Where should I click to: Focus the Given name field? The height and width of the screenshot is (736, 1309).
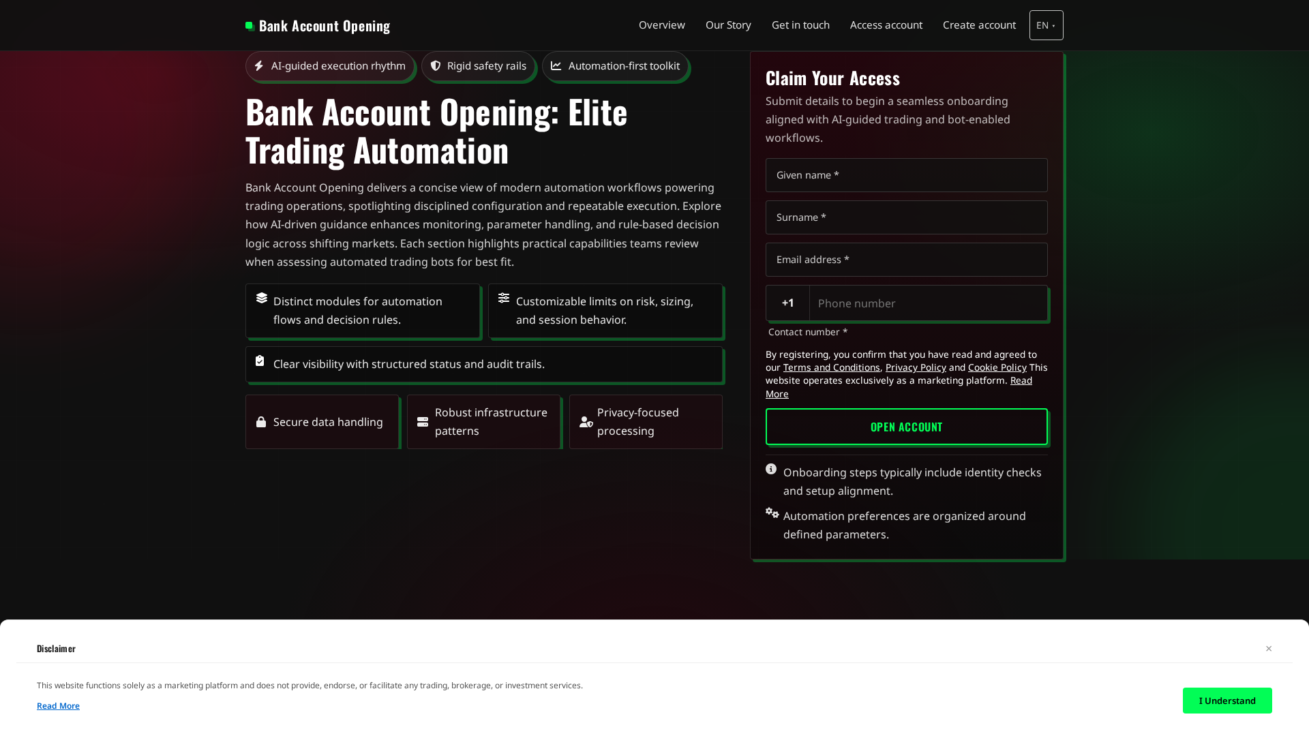[907, 175]
